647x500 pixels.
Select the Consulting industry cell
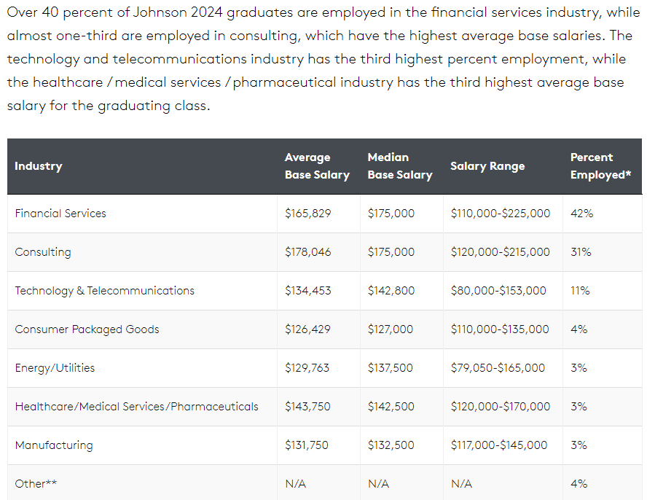pos(43,252)
